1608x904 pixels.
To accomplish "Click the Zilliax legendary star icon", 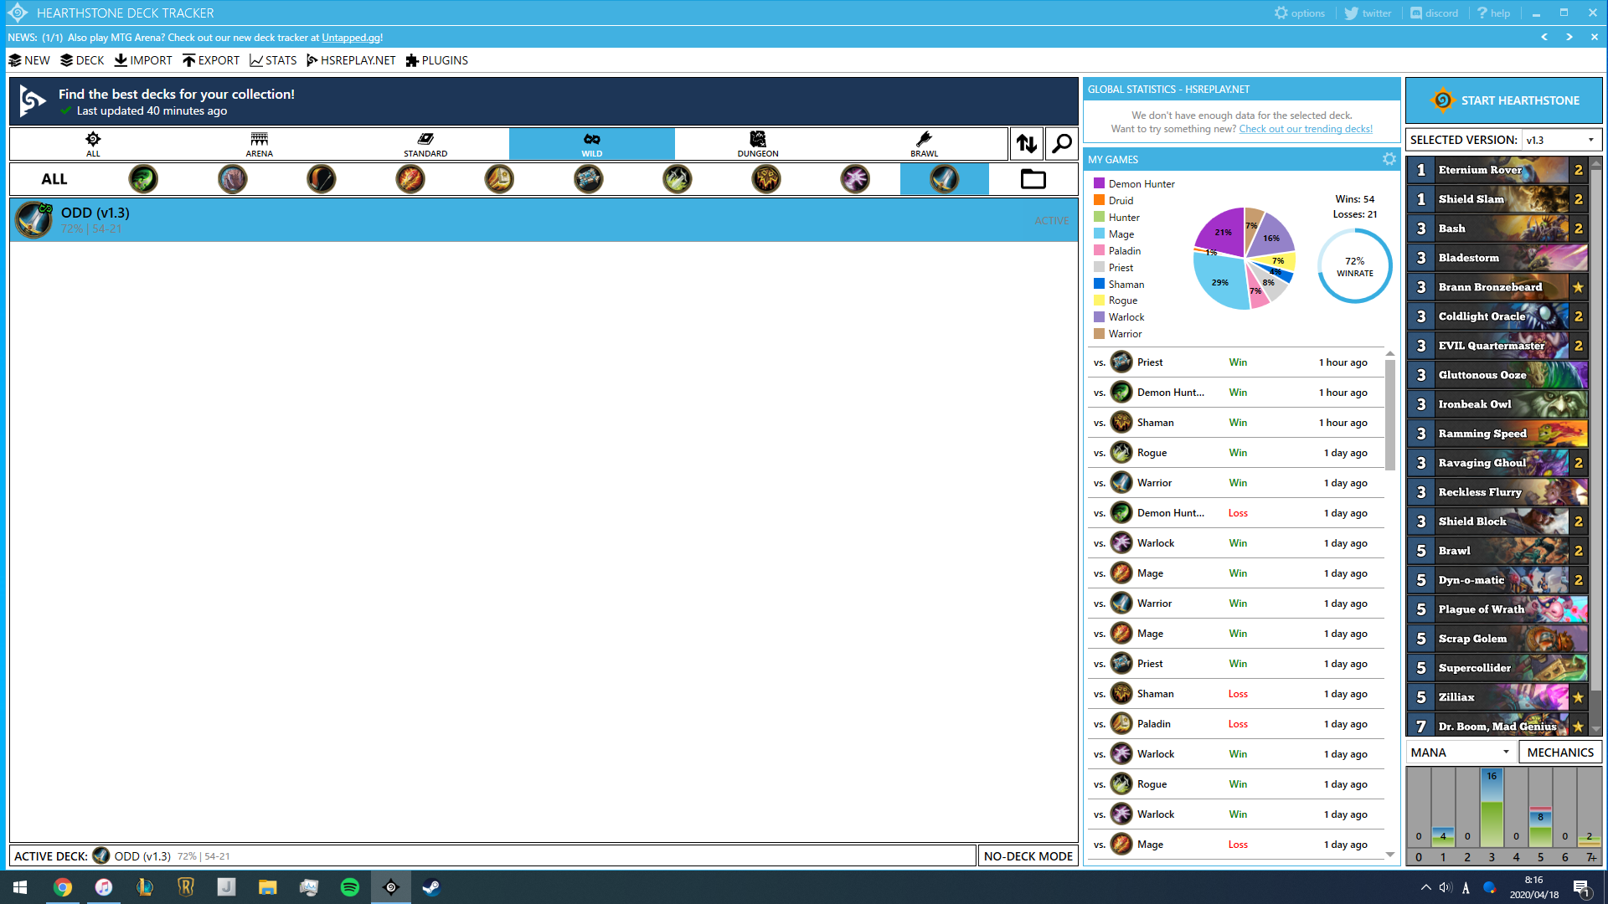I will pyautogui.click(x=1578, y=697).
